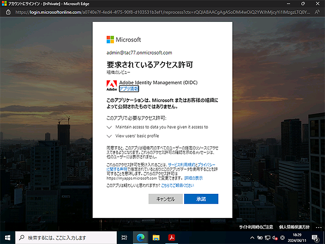Click the taskbar search box

point(66,238)
